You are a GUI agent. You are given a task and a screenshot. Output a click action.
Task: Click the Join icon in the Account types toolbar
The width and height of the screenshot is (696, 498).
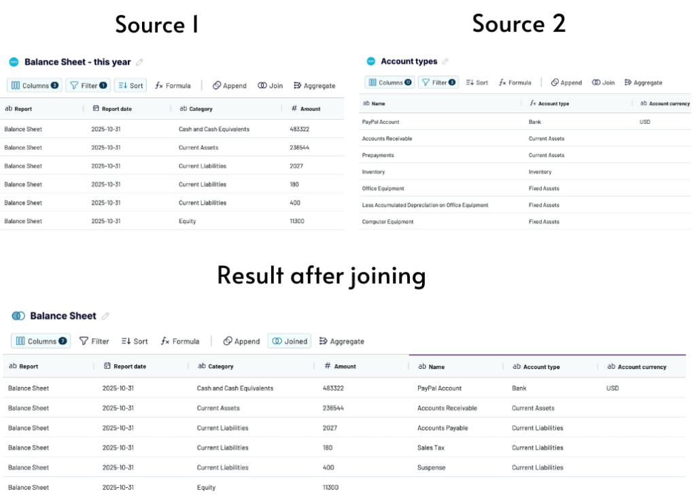coord(604,82)
